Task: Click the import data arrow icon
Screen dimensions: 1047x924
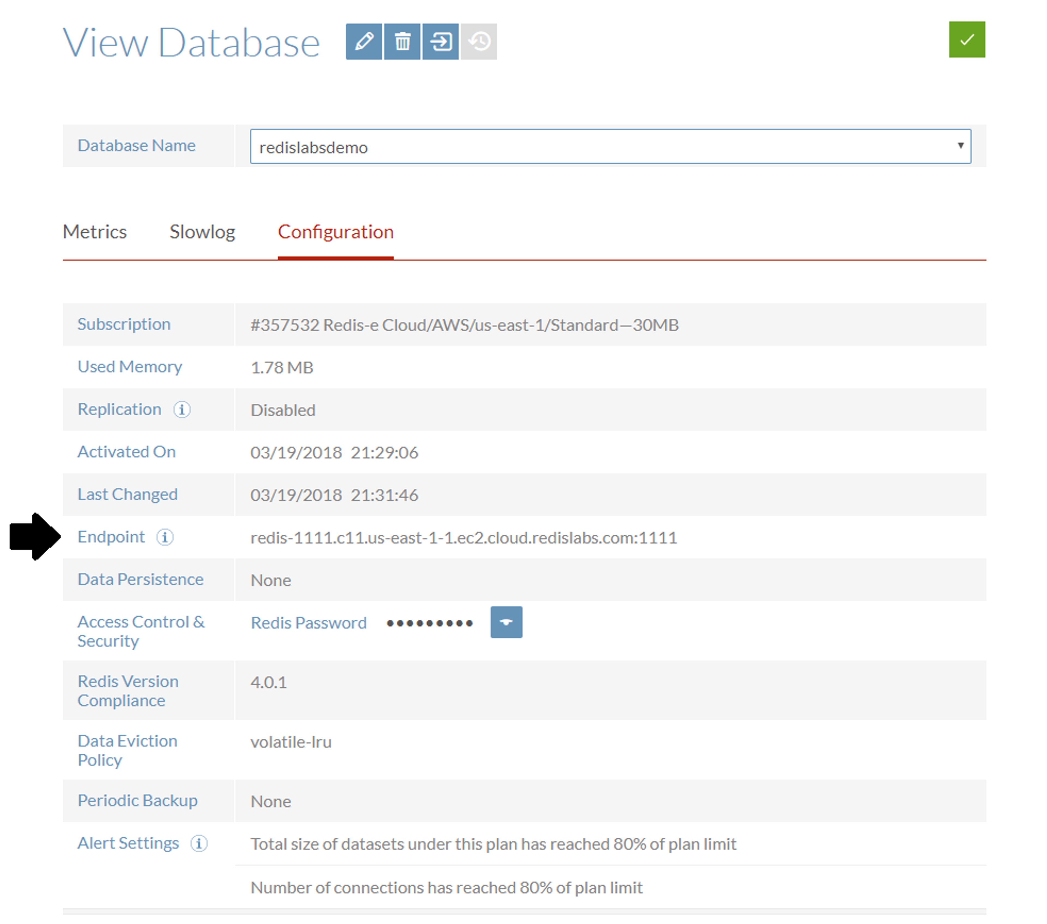Action: pos(441,41)
